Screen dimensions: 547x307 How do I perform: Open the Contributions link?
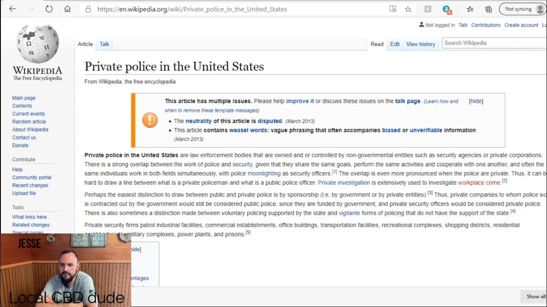click(x=486, y=25)
